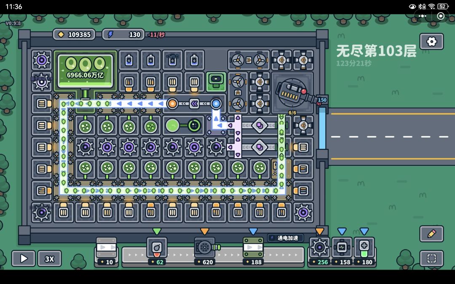The height and width of the screenshot is (284, 455).
Task: Click the orange node on the conveyor
Action: (x=172, y=104)
